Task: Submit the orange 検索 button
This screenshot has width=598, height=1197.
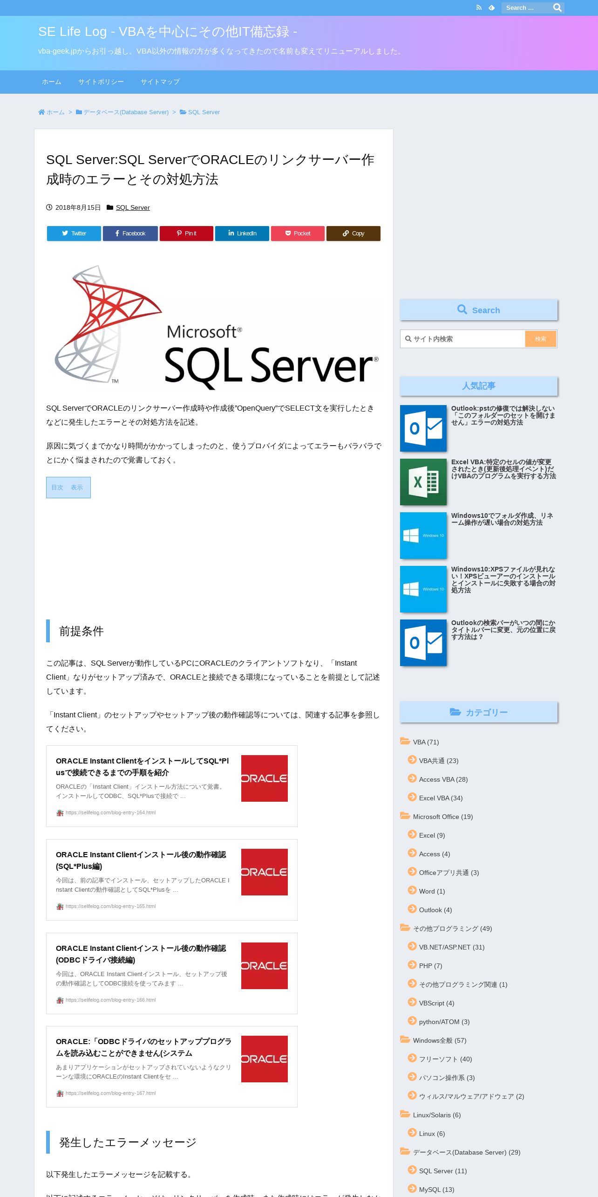Action: (540, 339)
